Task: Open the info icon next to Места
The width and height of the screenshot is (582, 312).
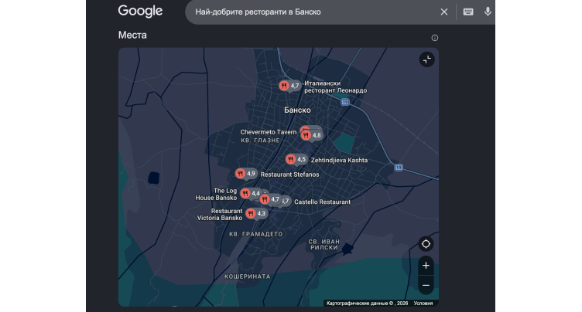Action: tap(435, 38)
